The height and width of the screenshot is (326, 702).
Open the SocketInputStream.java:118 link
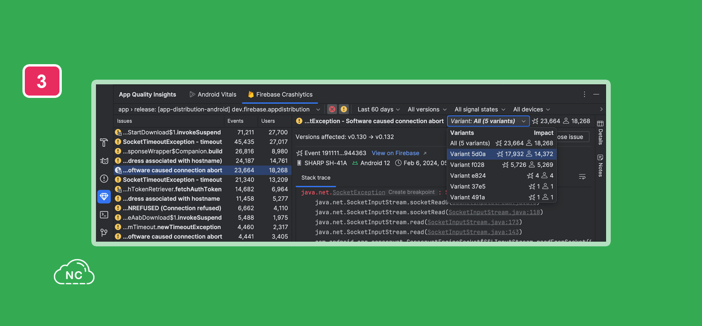tap(495, 212)
